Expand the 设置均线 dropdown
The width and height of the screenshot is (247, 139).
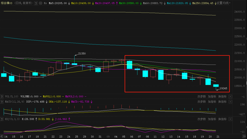click(224, 3)
